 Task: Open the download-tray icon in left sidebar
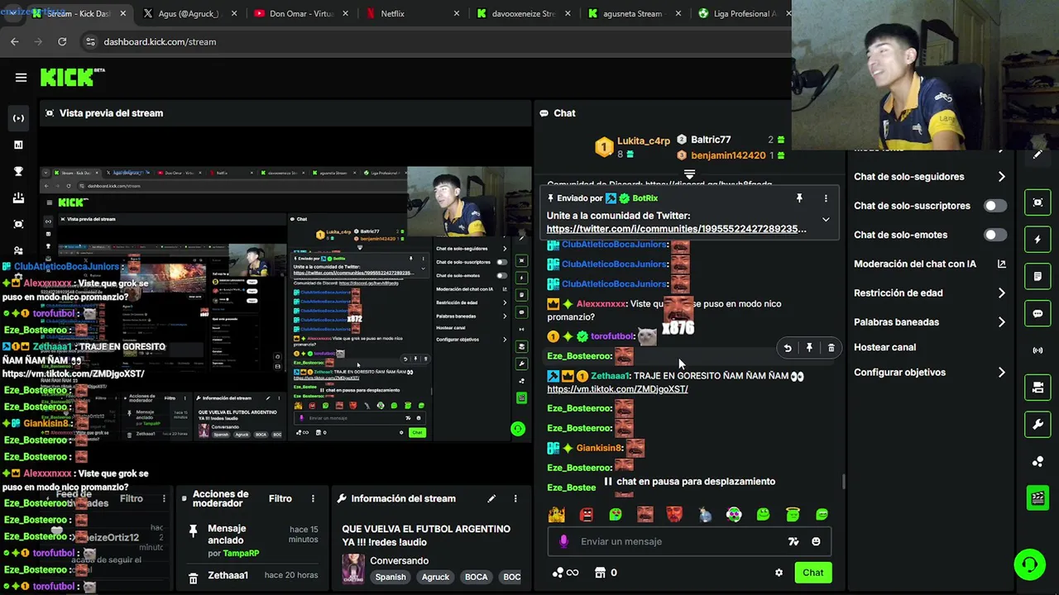click(18, 198)
